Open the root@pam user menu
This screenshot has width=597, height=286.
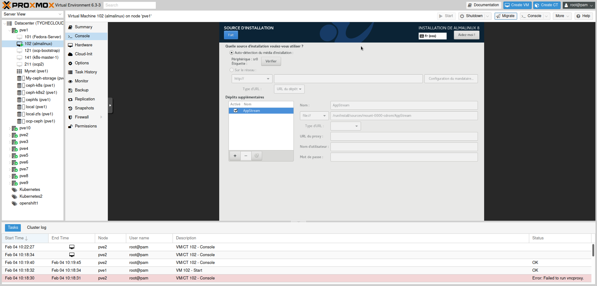579,5
